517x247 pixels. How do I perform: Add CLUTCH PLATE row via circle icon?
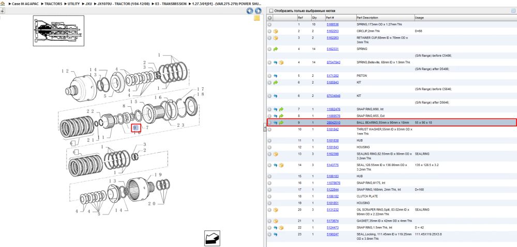[x=269, y=196]
